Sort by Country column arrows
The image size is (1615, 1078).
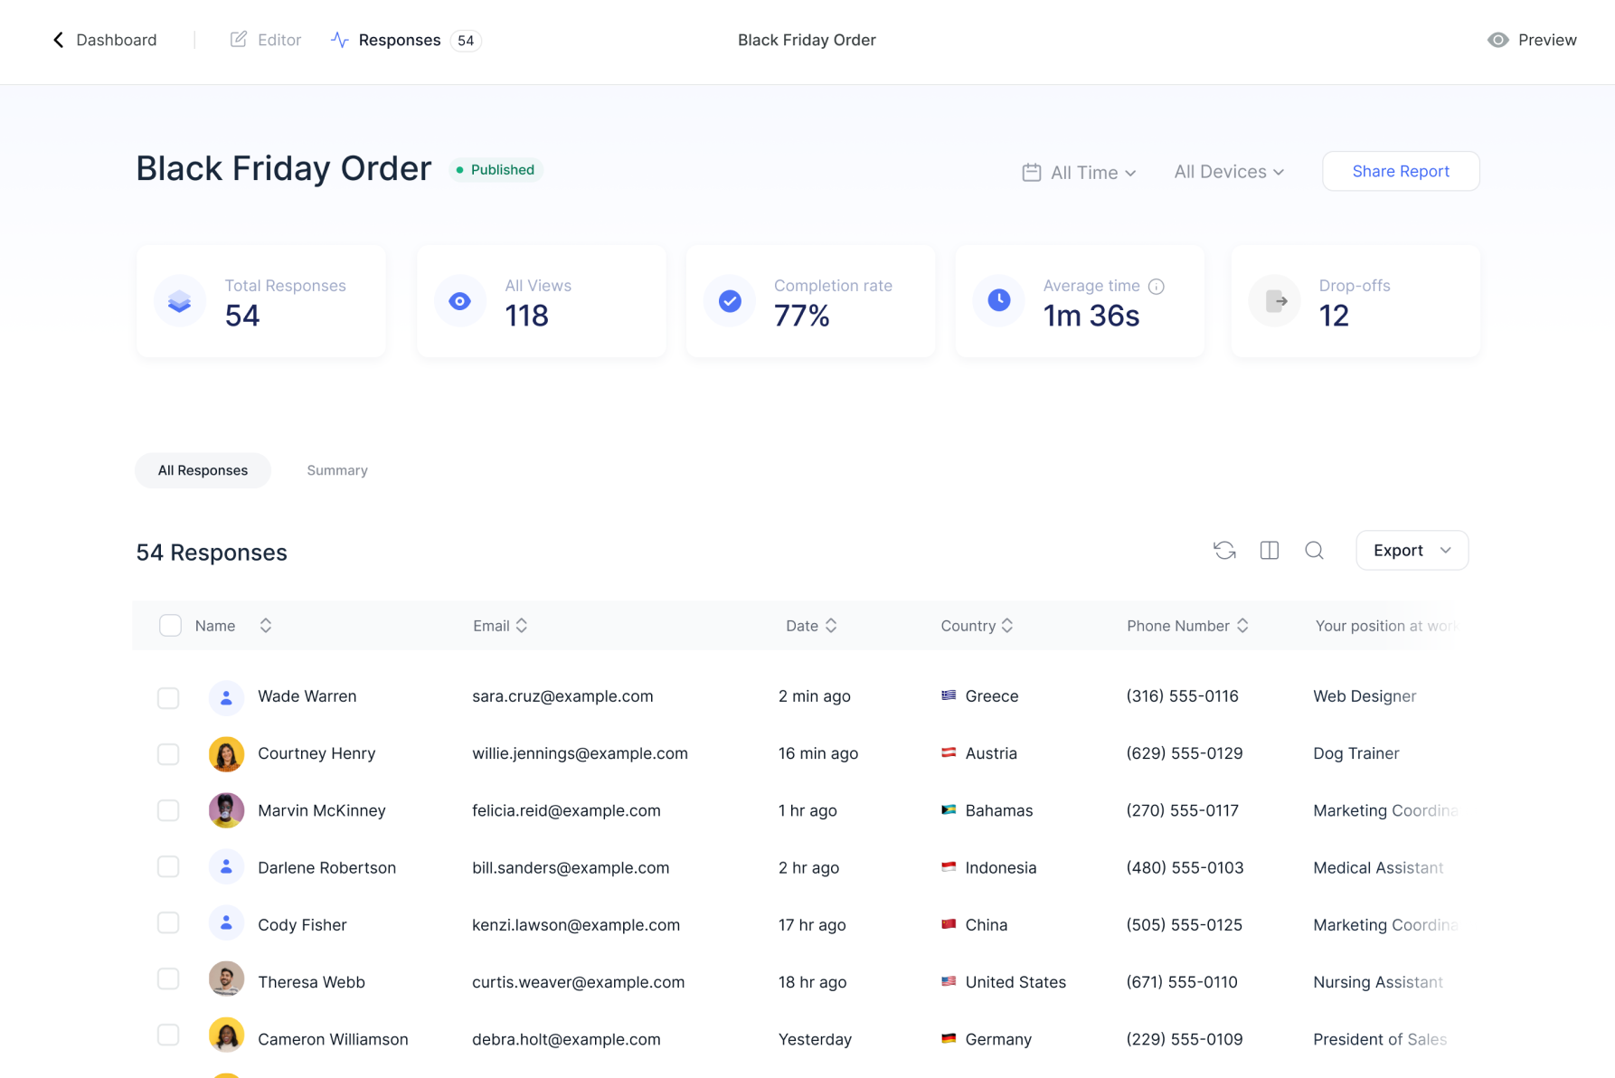point(1006,625)
